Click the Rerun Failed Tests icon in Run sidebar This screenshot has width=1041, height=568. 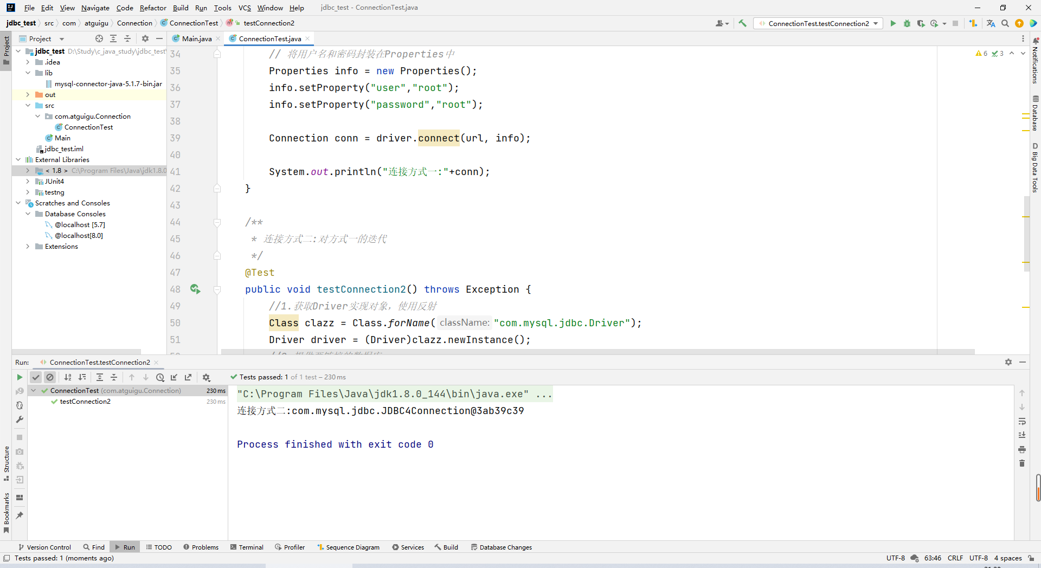pyautogui.click(x=20, y=391)
